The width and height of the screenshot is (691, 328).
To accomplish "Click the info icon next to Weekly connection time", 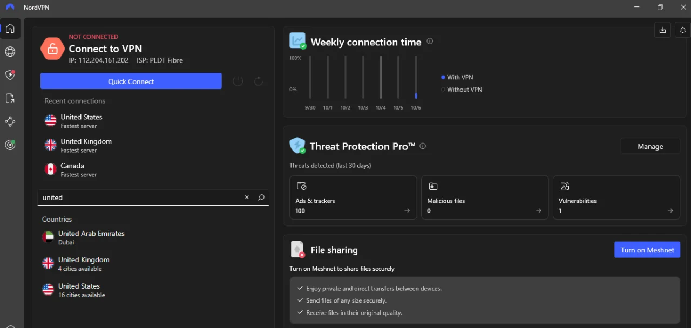I will pyautogui.click(x=430, y=41).
